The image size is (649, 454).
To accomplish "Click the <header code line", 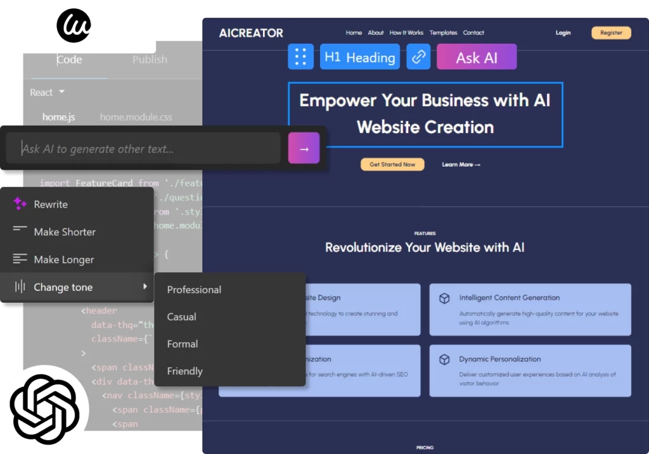I will coord(99,310).
